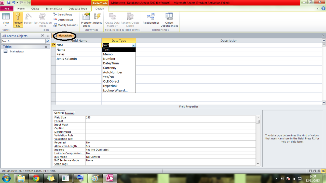This screenshot has height=183, width=326.
Task: Click the Save icon in Quick Access Toolbar
Action: (x=8, y=3)
